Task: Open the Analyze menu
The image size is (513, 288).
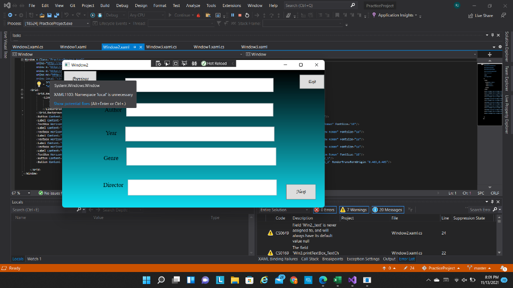Action: [193, 5]
